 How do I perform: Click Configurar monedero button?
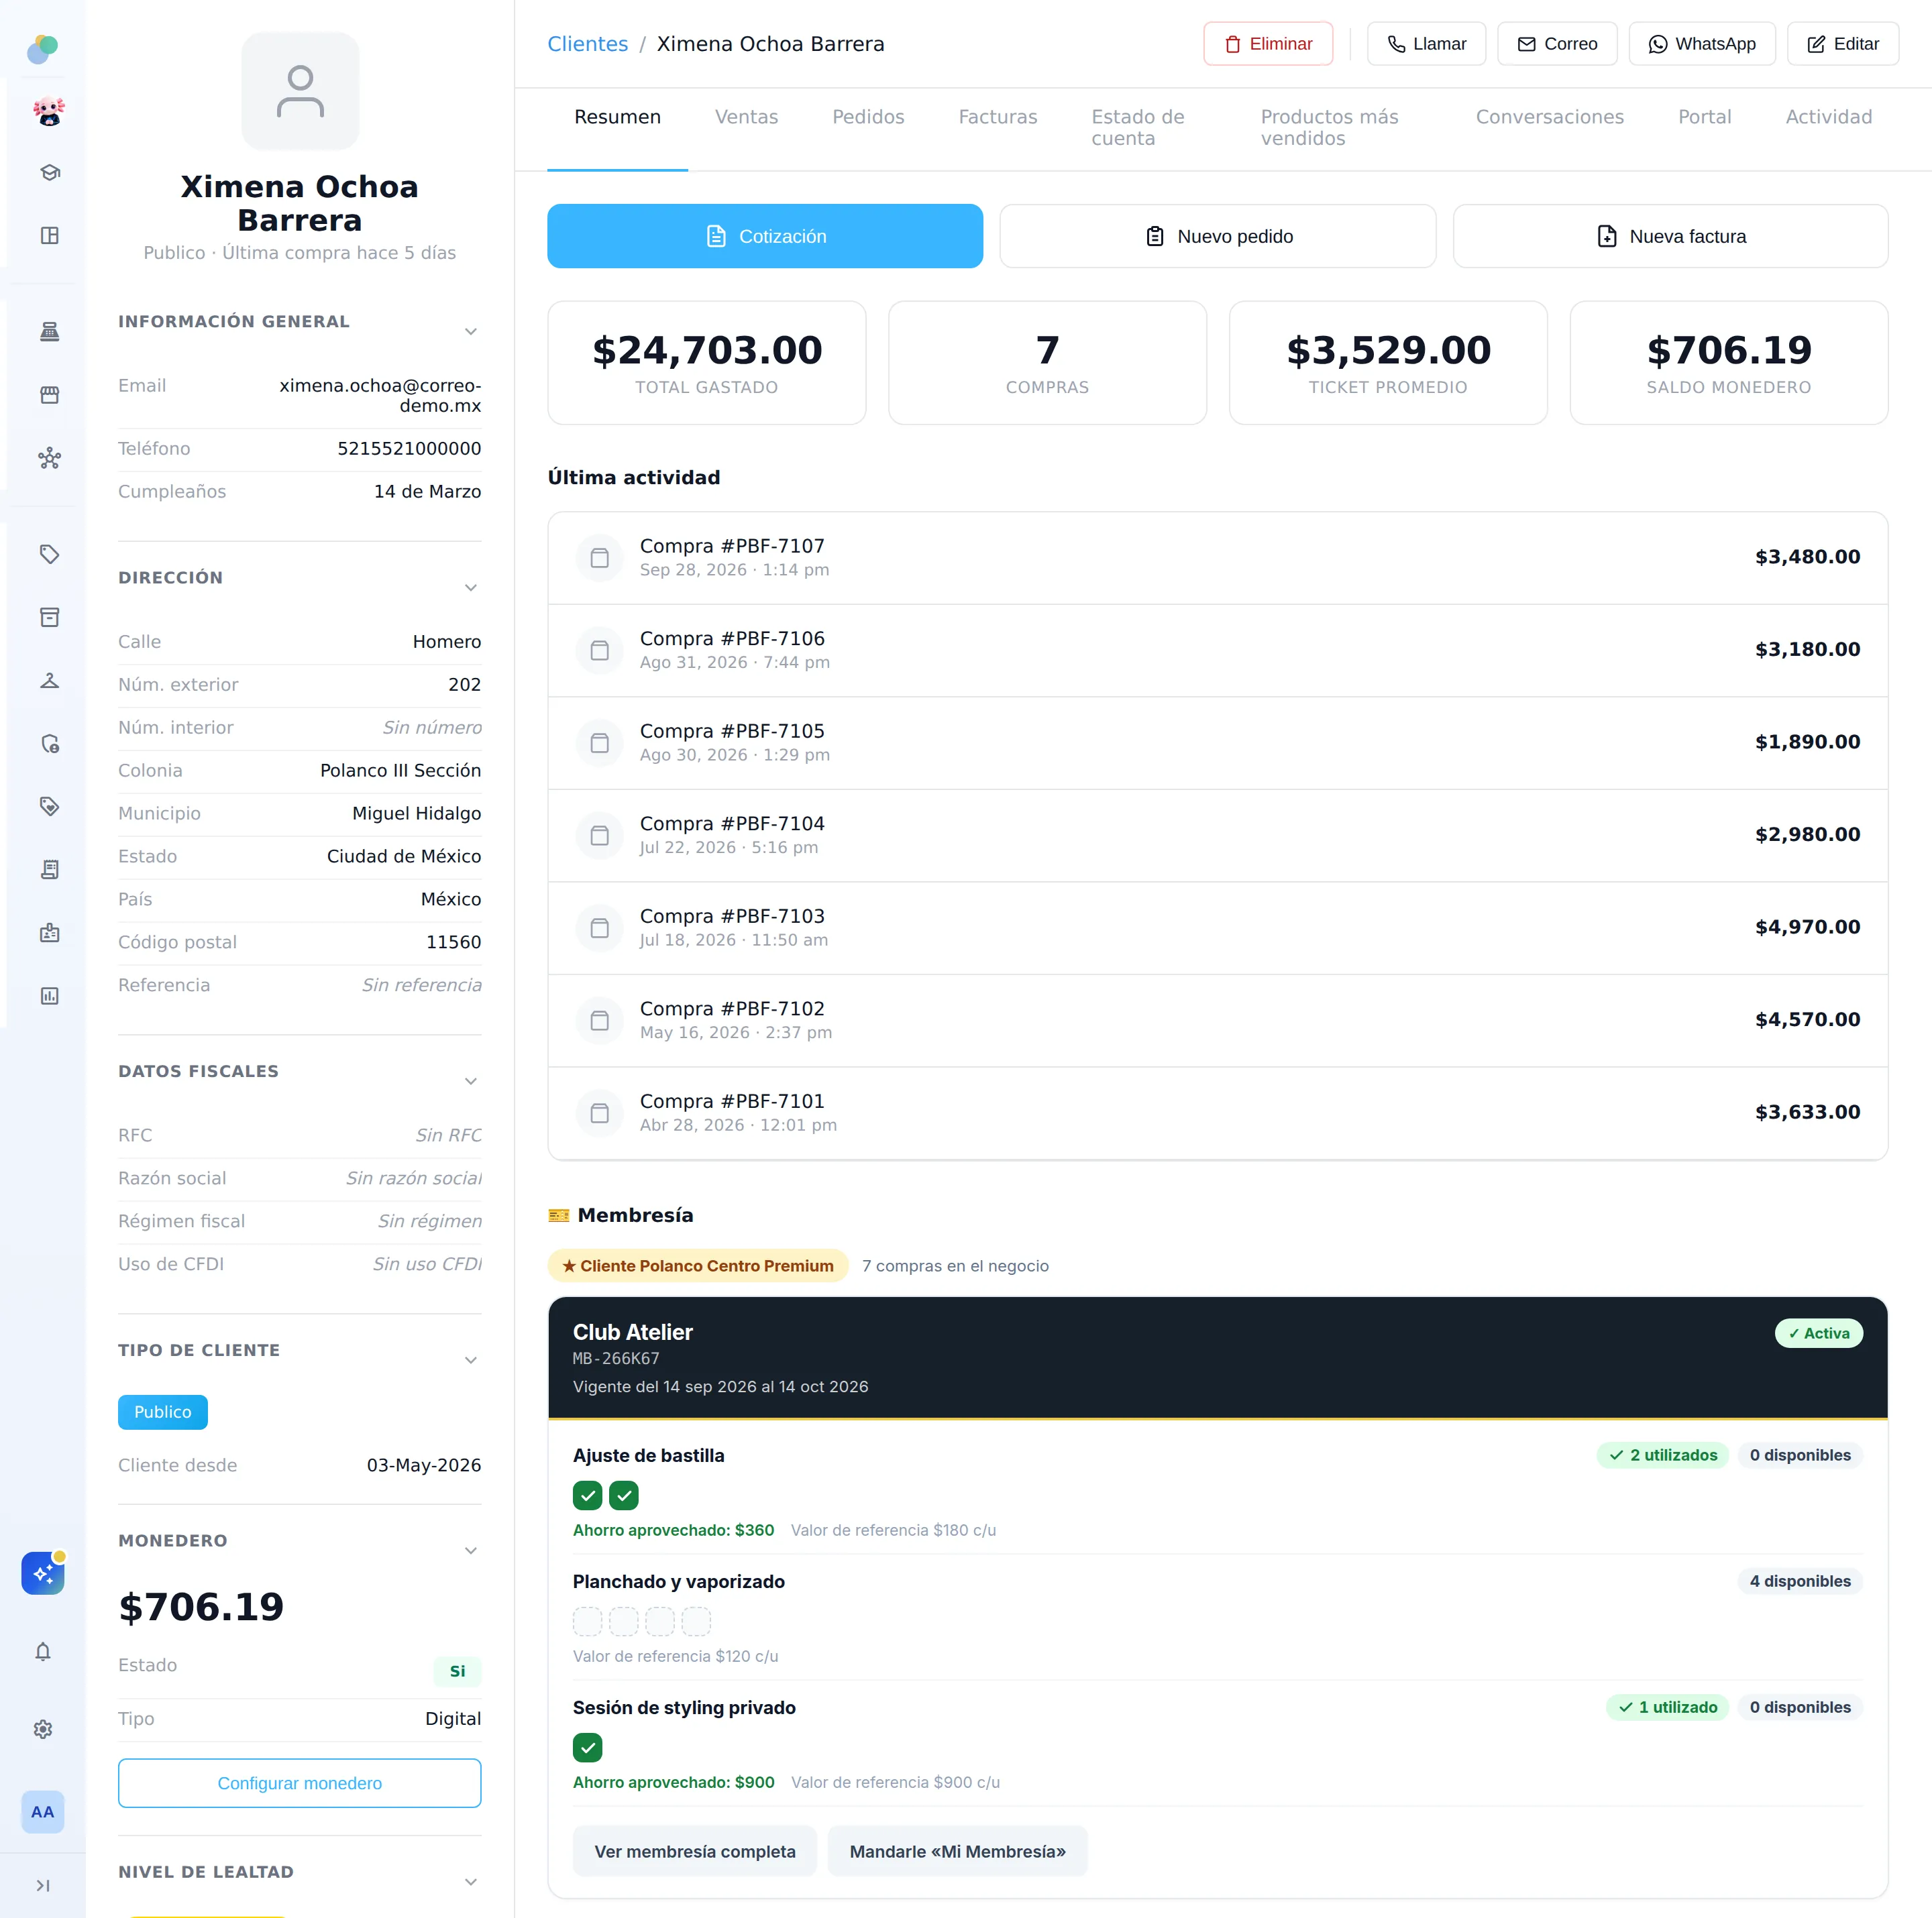[300, 1783]
